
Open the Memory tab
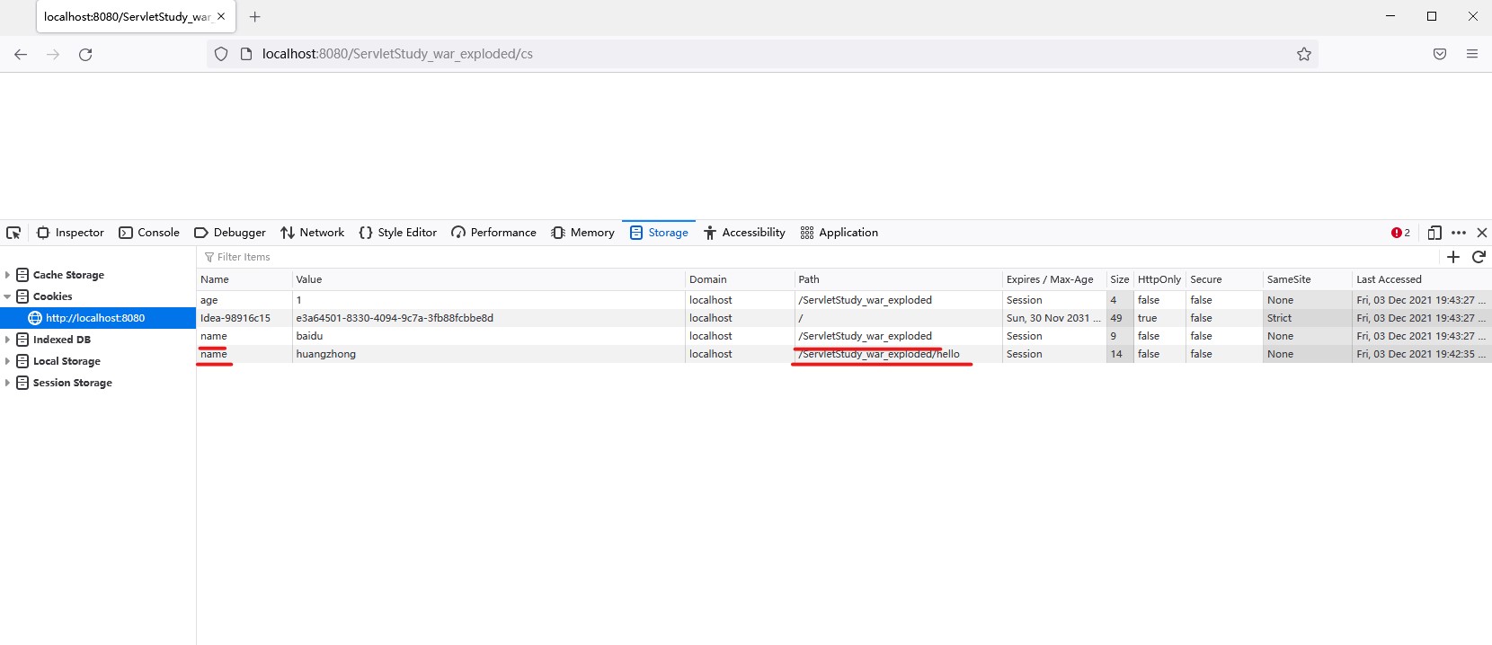[582, 233]
